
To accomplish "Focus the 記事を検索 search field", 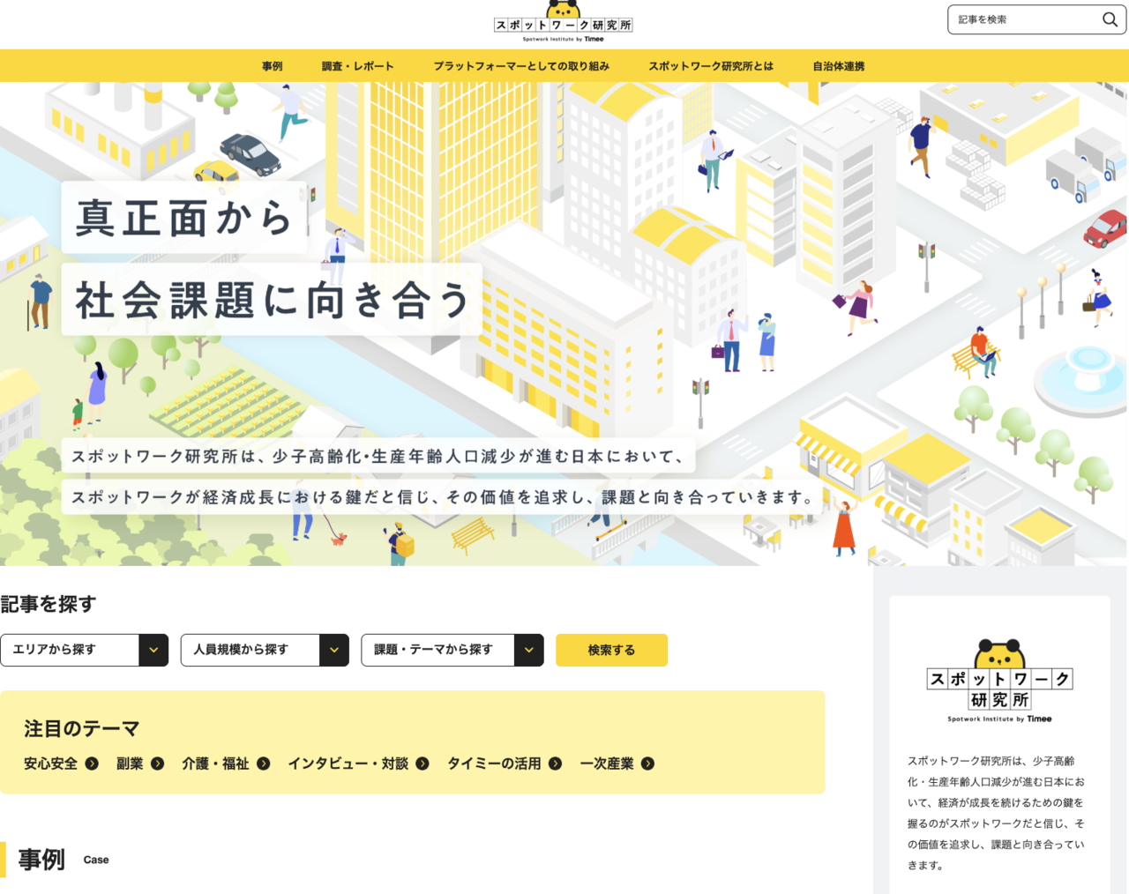I will [1025, 19].
